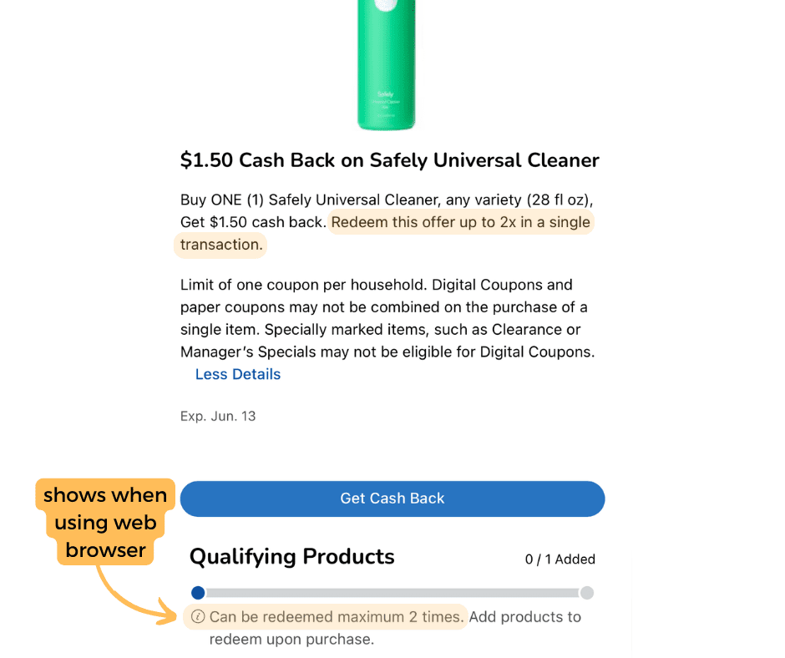This screenshot has width=785, height=658.
Task: Click 'redeem upon purchase' helper text
Action: pos(291,640)
